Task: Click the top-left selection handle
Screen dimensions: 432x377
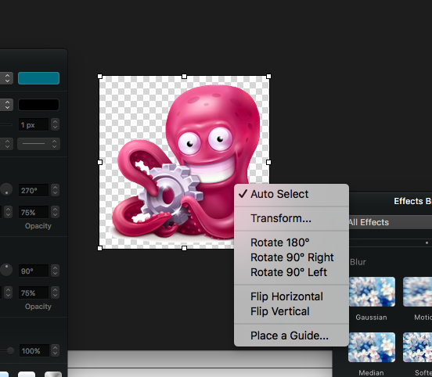Action: (x=100, y=77)
